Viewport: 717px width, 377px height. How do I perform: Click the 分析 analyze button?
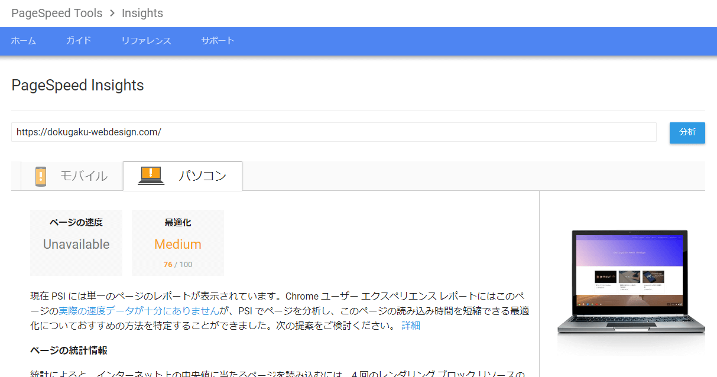[x=687, y=132]
